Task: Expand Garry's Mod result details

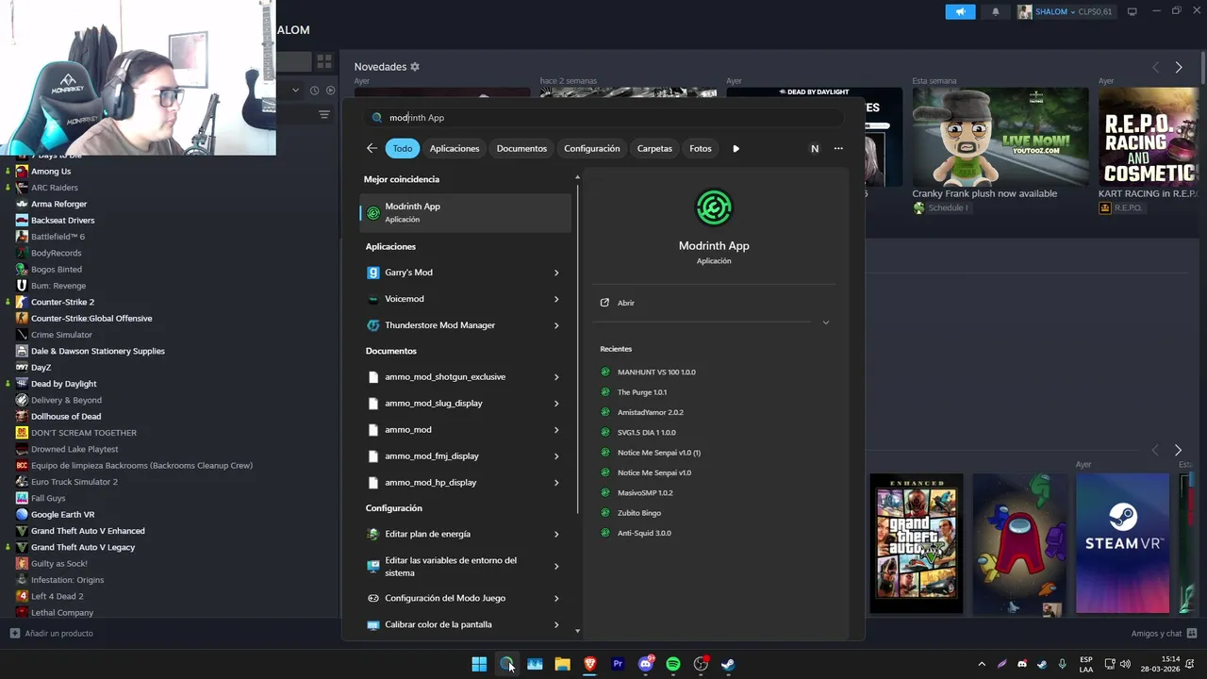Action: pyautogui.click(x=556, y=273)
